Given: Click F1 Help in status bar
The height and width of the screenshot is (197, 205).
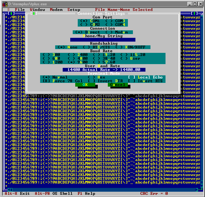Looking at the screenshot, I should (86, 194).
